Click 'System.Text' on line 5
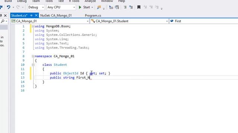 57,44
